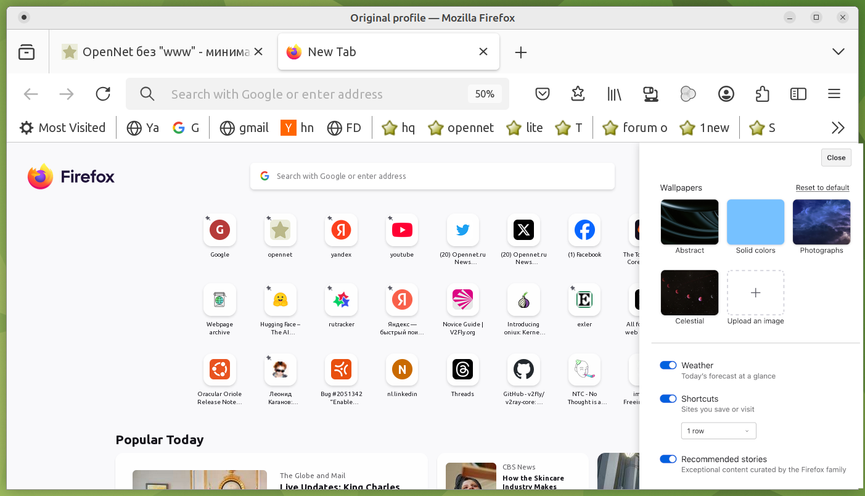Open the Extensions puzzle icon

point(762,94)
